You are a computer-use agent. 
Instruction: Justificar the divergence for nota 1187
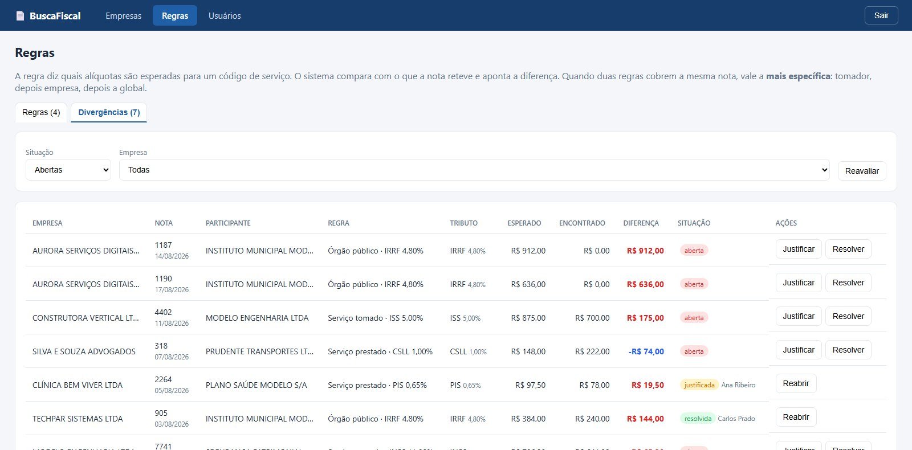click(799, 249)
